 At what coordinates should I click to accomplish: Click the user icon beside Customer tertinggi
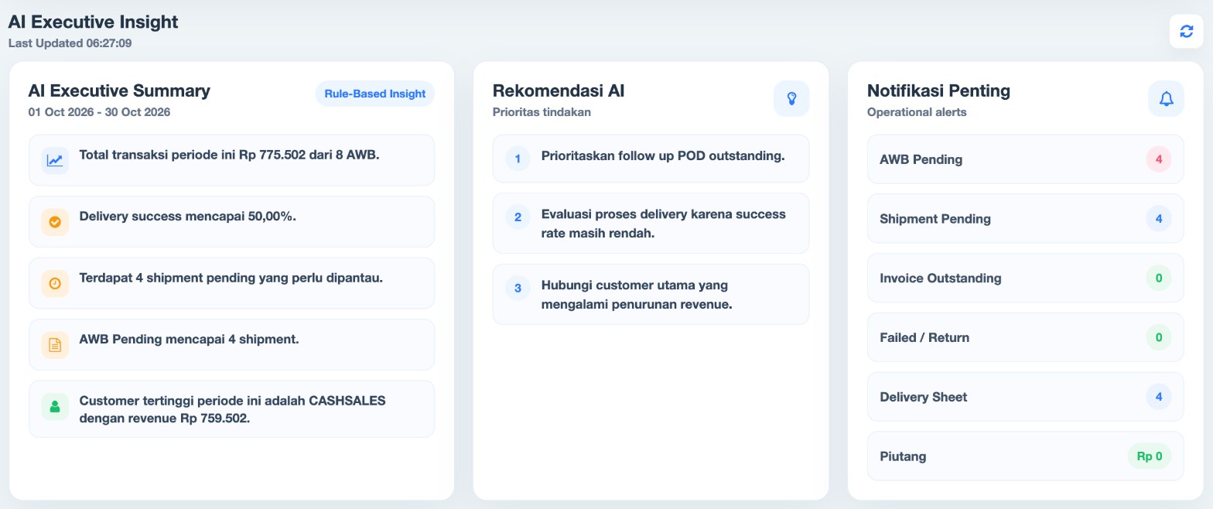coord(55,406)
